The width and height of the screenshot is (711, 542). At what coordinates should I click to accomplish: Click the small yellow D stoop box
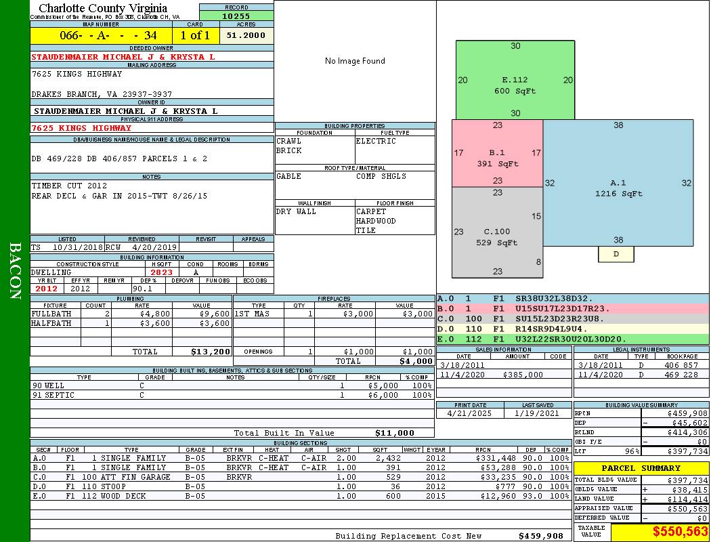pos(616,254)
